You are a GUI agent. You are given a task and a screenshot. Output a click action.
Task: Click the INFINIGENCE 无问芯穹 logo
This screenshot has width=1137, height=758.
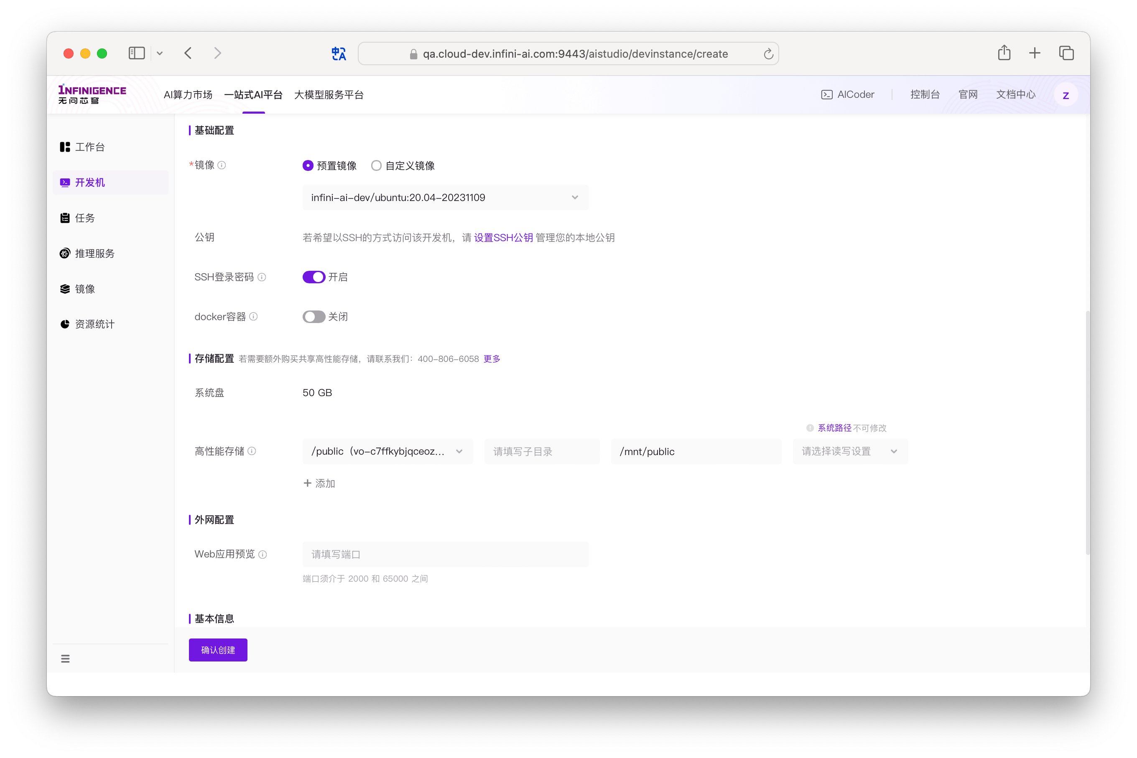pyautogui.click(x=92, y=94)
